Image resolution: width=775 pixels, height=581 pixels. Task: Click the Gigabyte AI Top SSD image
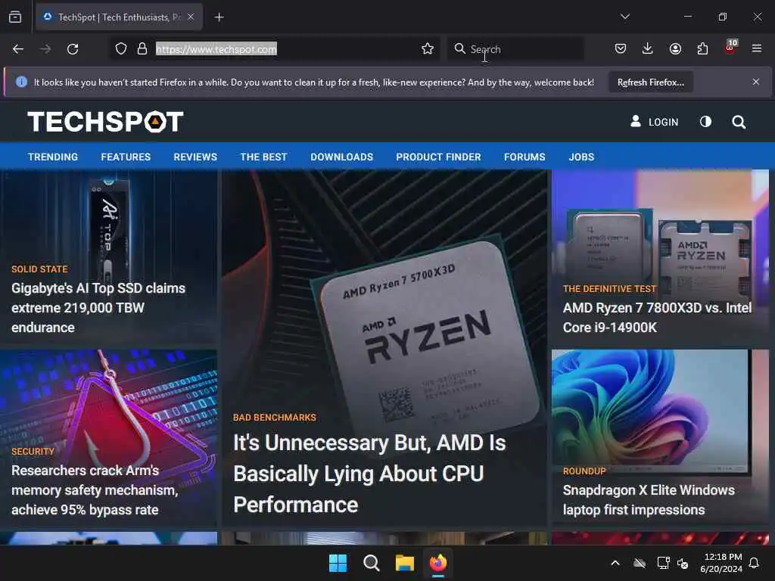108,222
